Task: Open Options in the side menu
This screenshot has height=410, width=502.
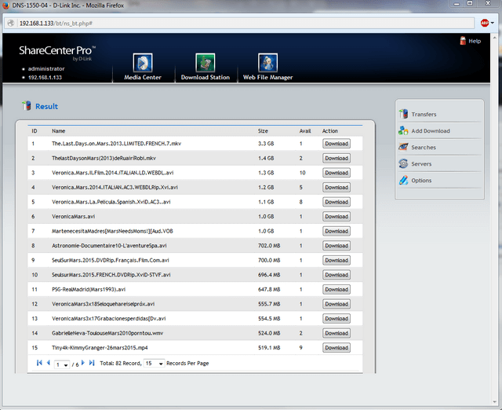Action: pyautogui.click(x=421, y=181)
